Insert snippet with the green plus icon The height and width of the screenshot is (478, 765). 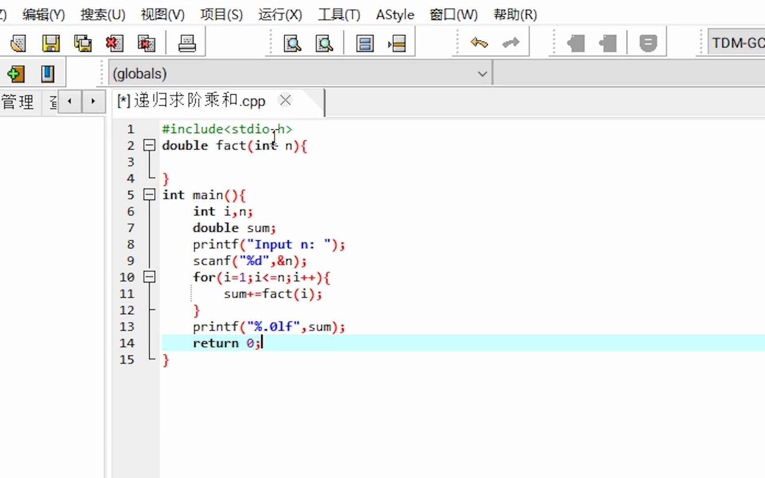[x=16, y=74]
